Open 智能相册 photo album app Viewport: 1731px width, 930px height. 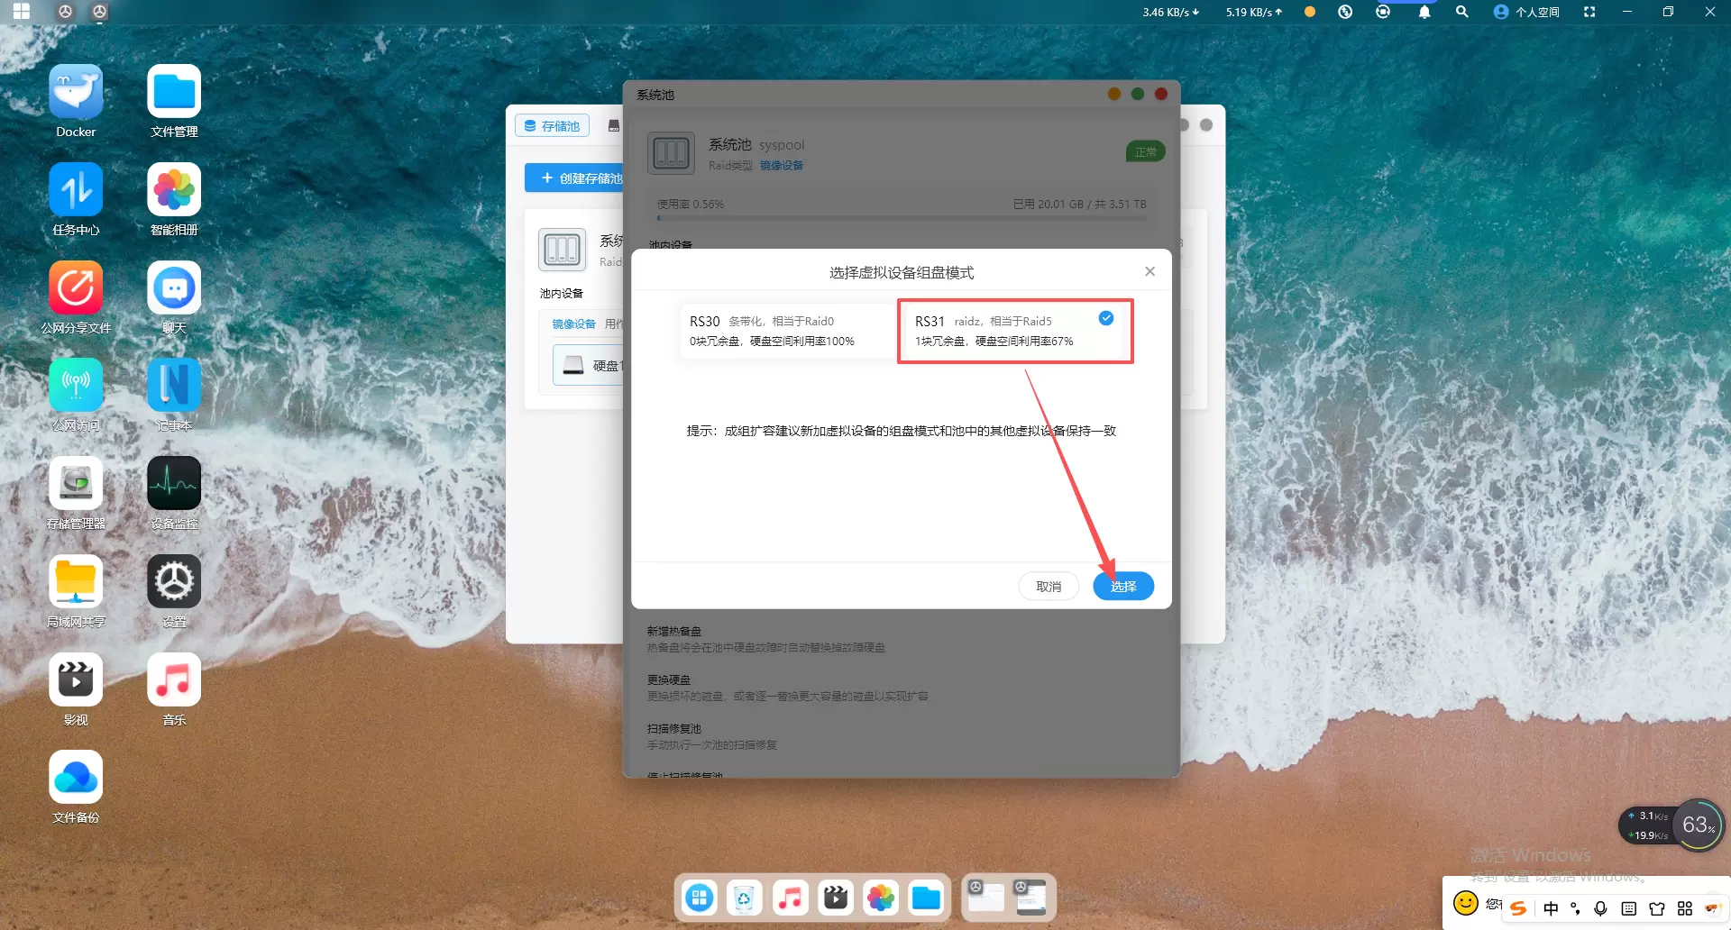pos(174,190)
